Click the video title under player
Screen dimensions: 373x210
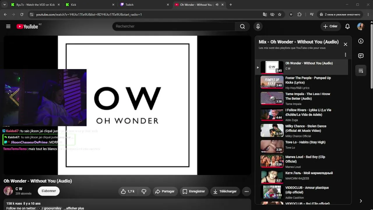click(38, 181)
